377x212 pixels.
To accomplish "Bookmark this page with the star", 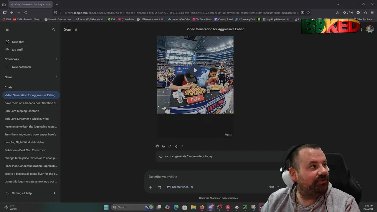I will [308, 13].
